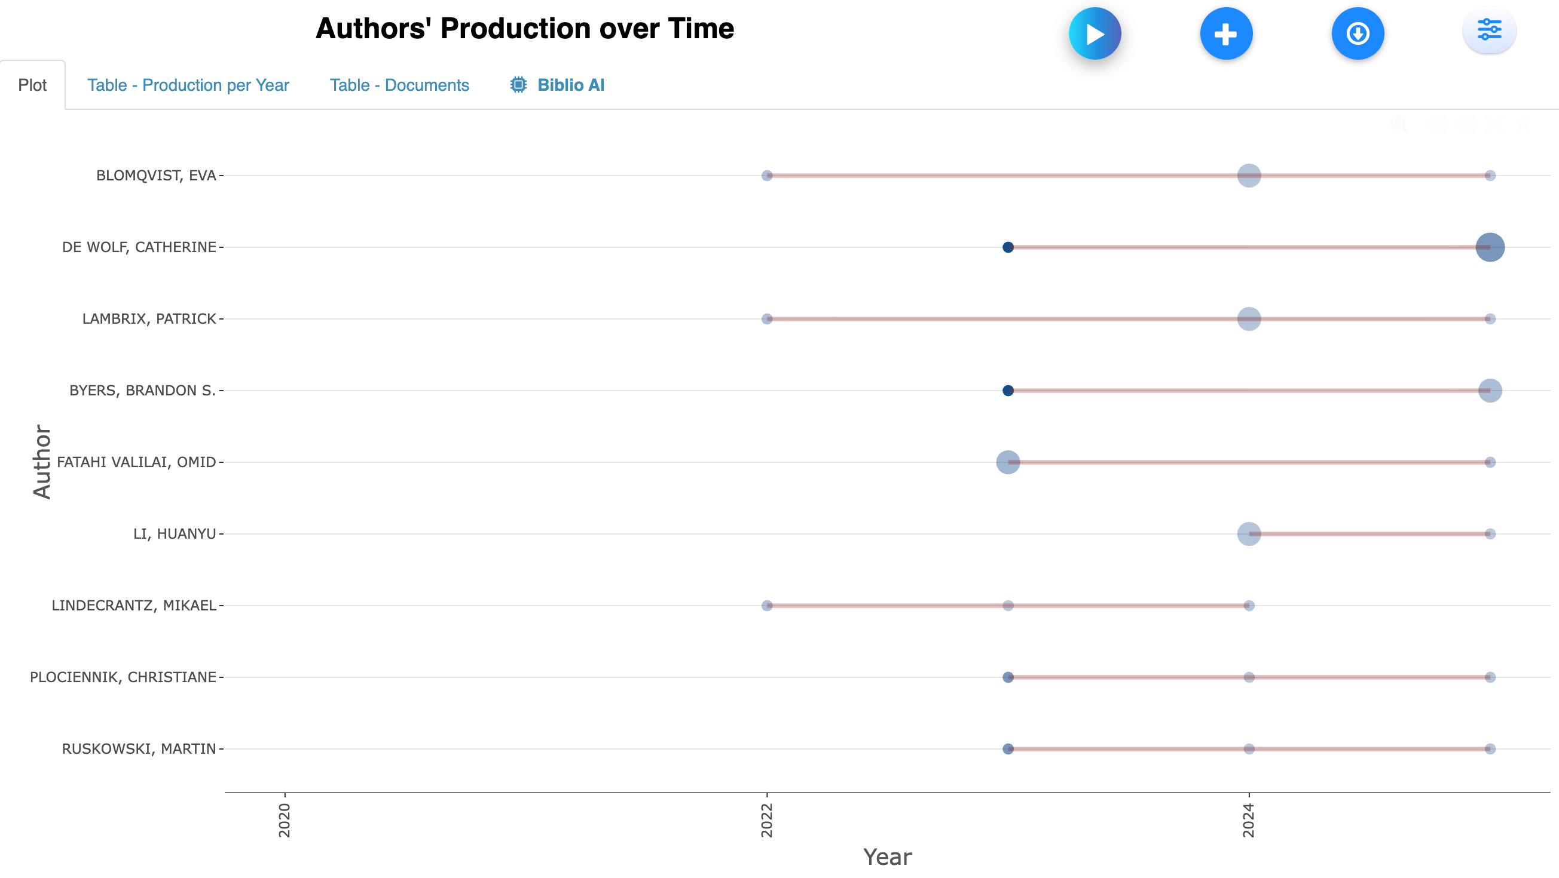Click the blue play Run button

pyautogui.click(x=1094, y=34)
